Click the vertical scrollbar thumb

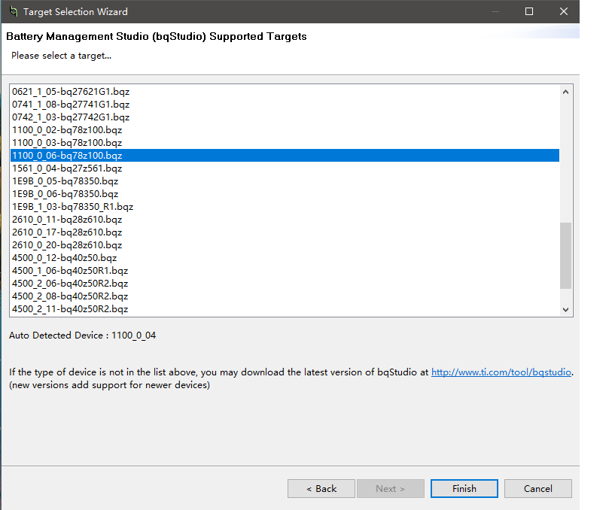click(566, 254)
